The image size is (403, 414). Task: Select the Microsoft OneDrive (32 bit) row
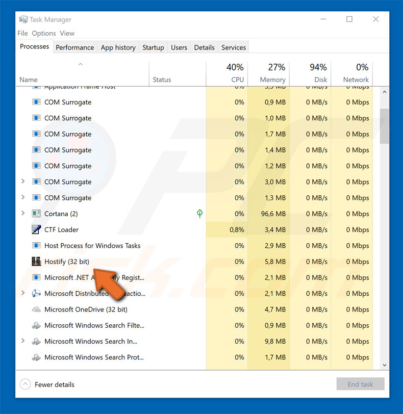[194, 309]
